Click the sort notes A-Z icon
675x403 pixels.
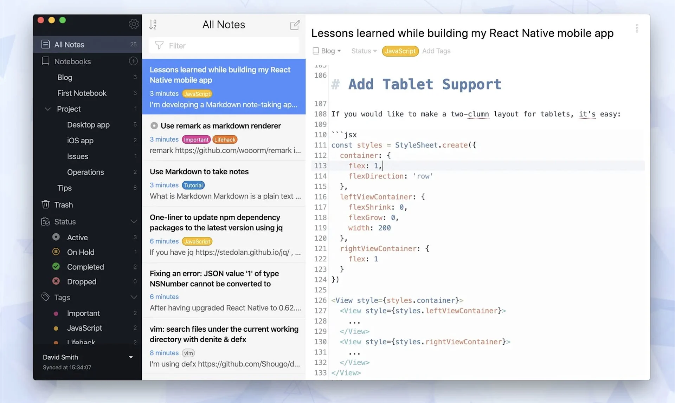[153, 24]
